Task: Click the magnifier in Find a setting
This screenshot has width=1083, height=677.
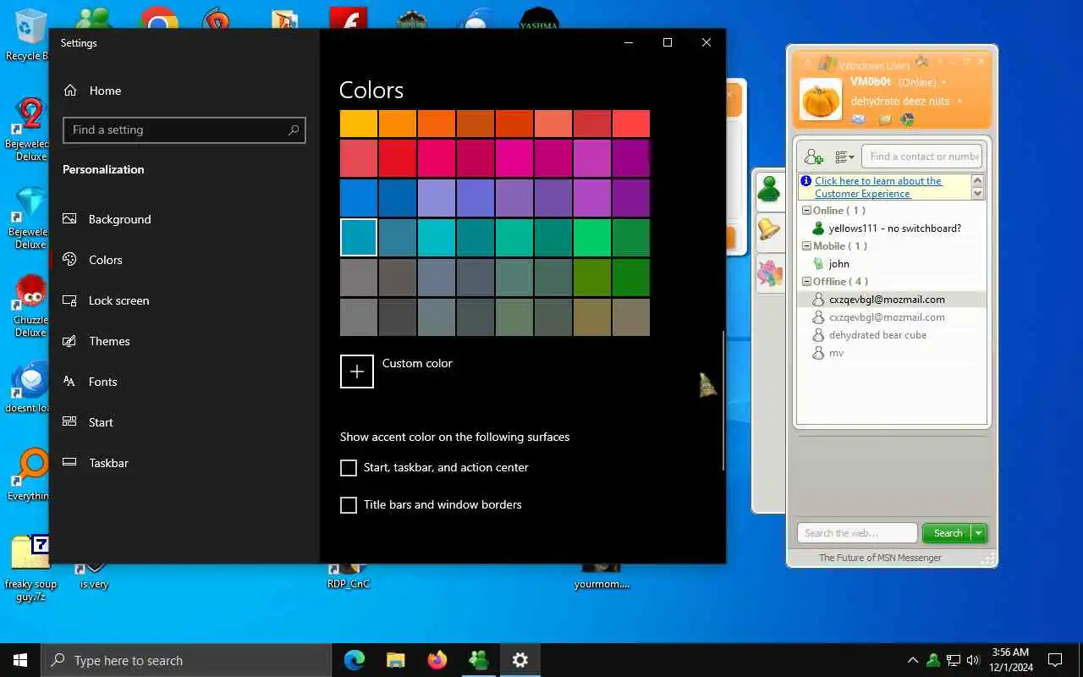Action: [x=293, y=130]
